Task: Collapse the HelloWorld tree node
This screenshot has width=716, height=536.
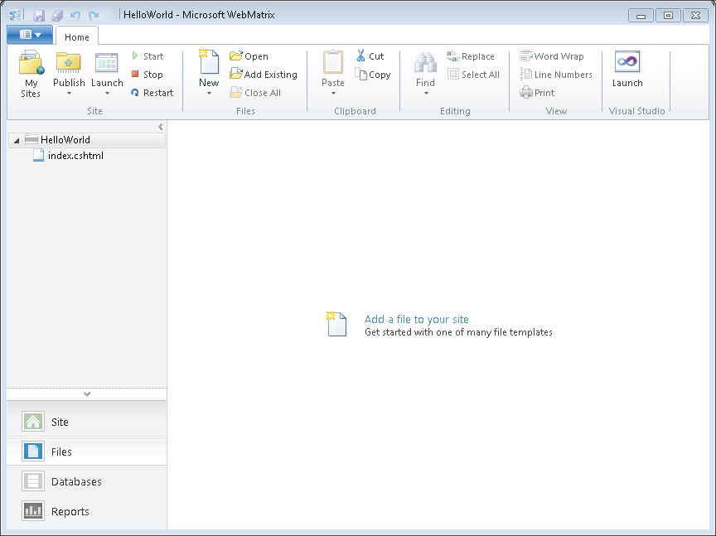Action: point(17,141)
